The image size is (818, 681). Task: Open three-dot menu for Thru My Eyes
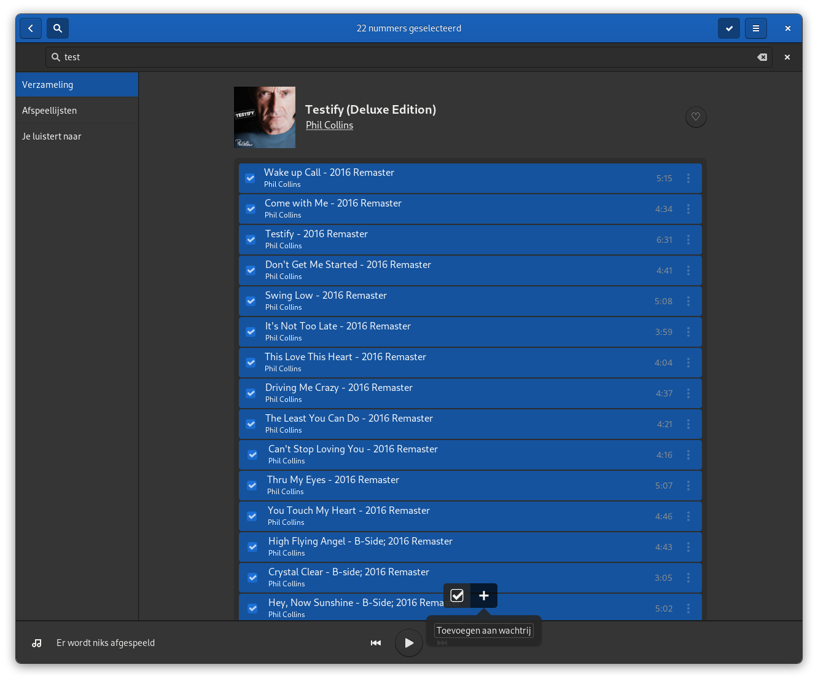point(688,486)
